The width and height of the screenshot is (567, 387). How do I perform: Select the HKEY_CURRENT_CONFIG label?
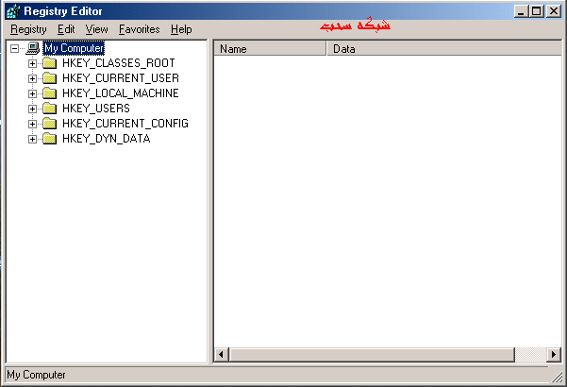point(125,124)
